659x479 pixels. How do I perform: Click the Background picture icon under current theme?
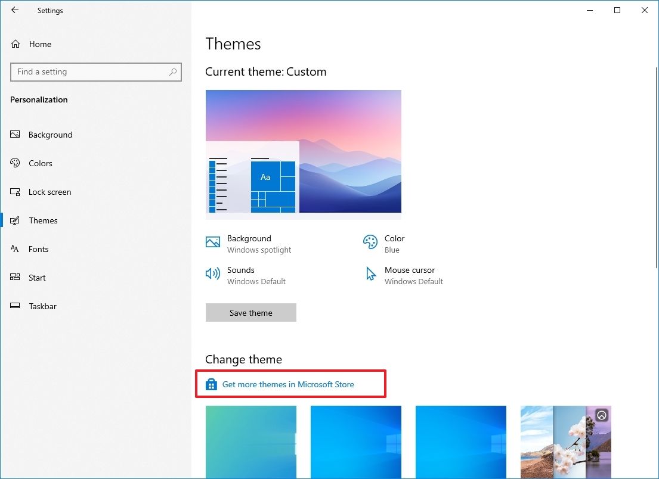click(x=212, y=242)
